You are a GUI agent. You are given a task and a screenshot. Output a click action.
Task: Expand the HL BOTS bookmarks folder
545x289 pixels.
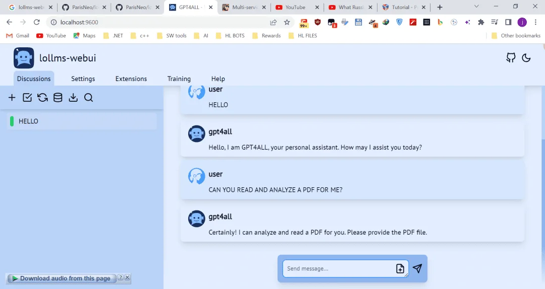(x=230, y=35)
